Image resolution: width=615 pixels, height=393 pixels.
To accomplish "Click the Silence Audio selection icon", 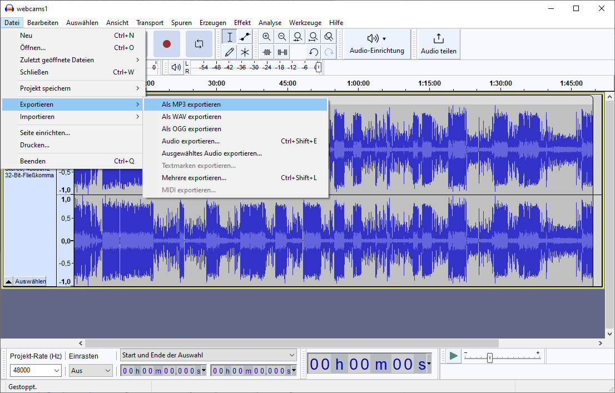I will click(282, 52).
